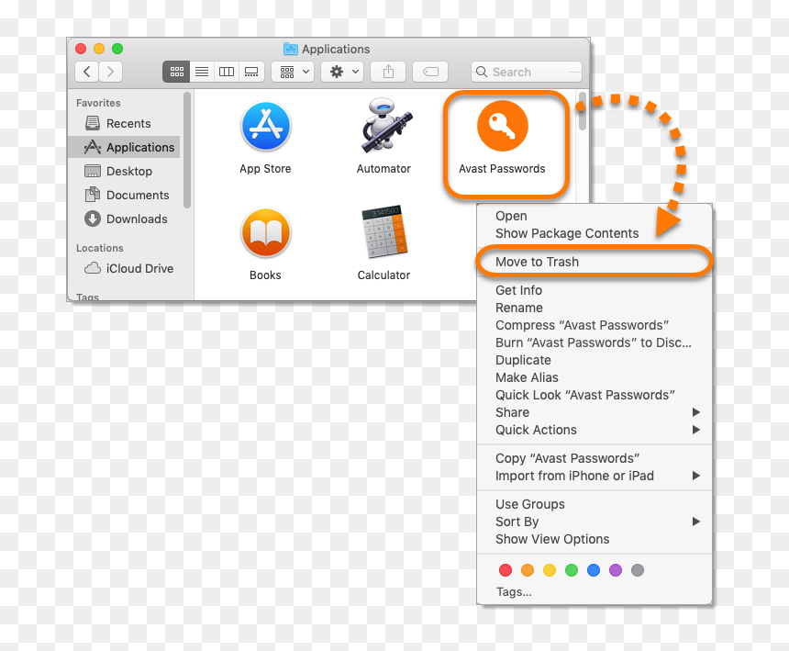Choose Quick Look "Avast Passwords"

click(595, 395)
